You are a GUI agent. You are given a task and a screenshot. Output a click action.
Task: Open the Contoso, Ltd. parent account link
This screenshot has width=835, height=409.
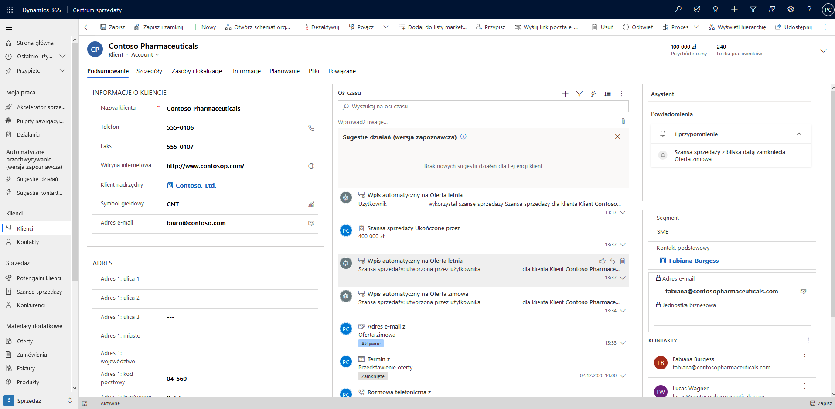pos(196,185)
